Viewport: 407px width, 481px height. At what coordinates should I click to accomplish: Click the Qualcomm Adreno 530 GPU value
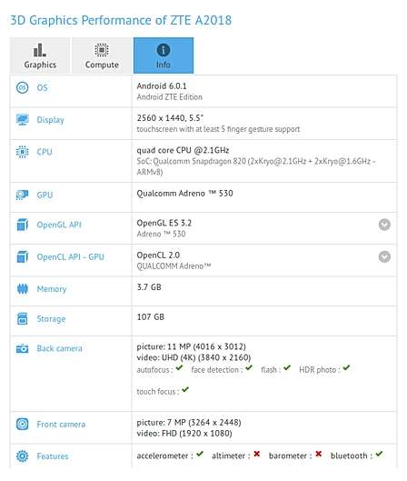[x=184, y=194]
